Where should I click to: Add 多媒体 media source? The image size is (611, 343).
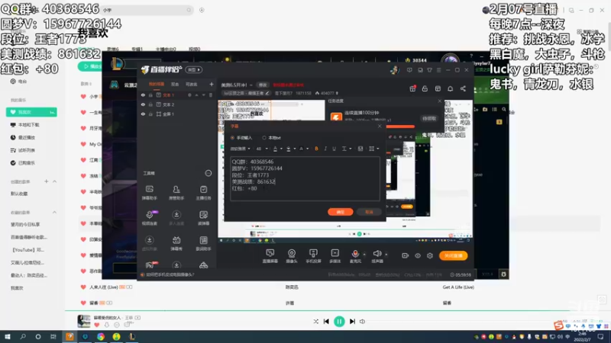tap(335, 256)
